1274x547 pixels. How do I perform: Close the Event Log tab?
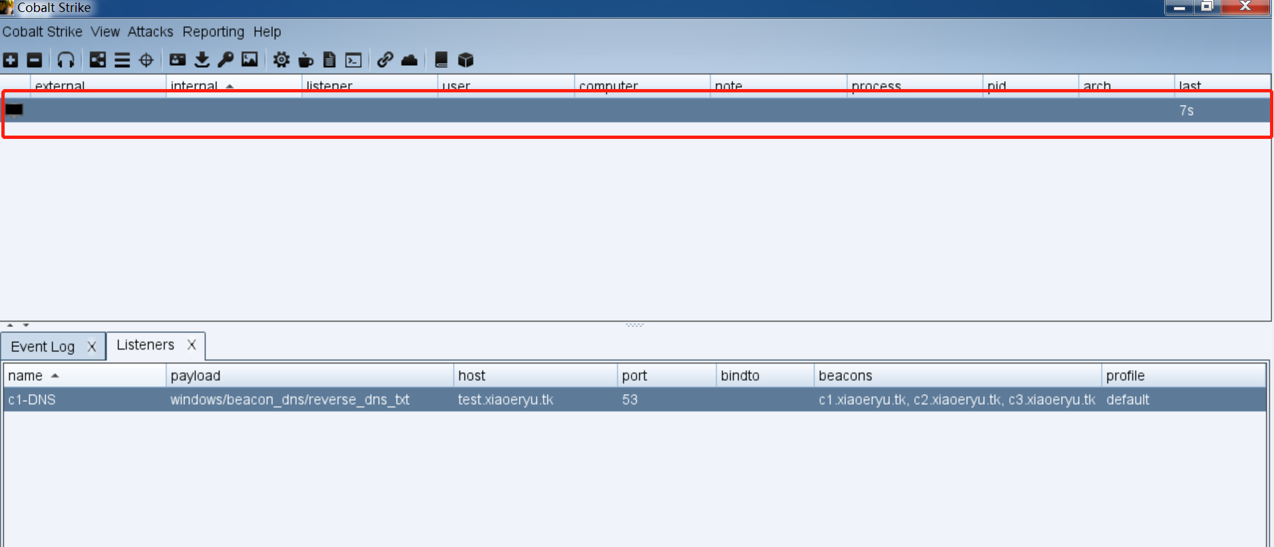[x=92, y=347]
